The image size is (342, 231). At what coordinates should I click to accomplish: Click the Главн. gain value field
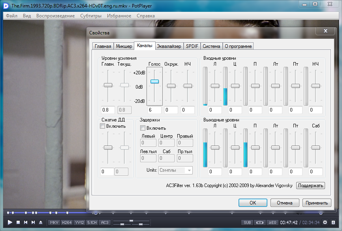tap(108, 110)
